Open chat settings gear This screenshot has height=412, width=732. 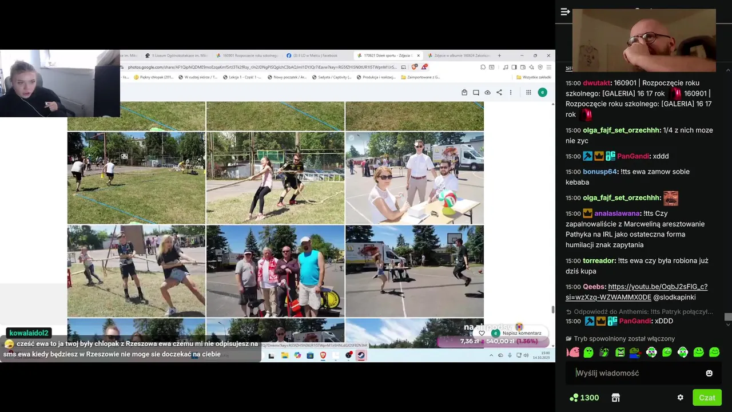coord(680,397)
